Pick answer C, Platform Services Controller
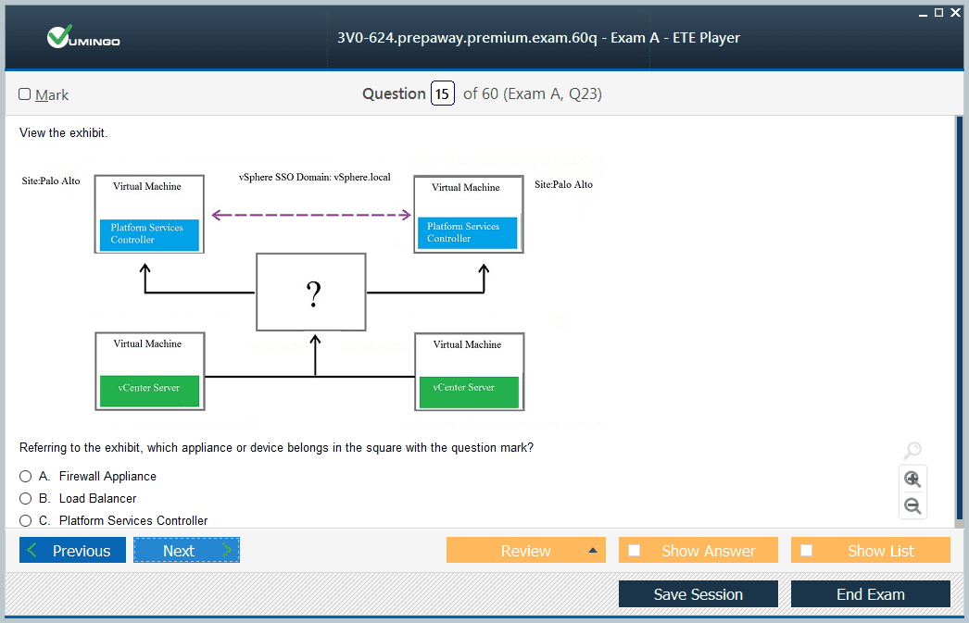The image size is (969, 623). pos(26,521)
